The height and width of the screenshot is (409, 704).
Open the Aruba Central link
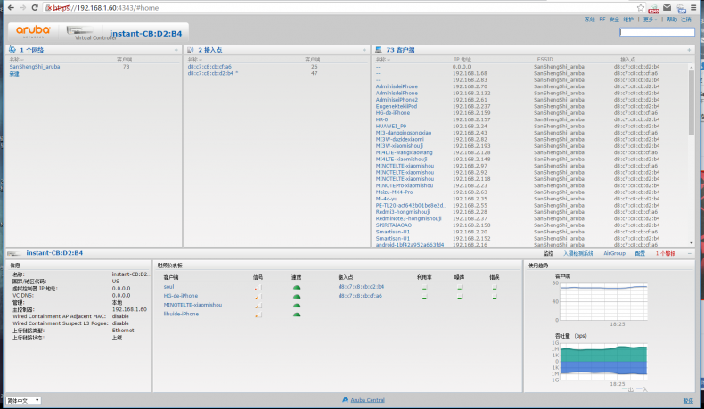[x=368, y=401]
